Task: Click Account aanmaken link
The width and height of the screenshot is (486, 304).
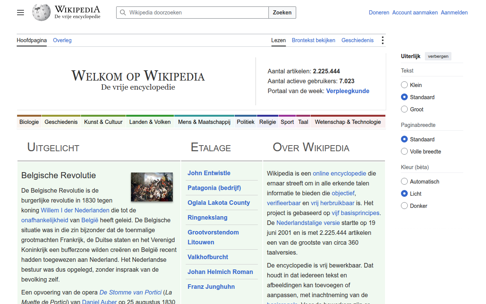Action: 415,13
